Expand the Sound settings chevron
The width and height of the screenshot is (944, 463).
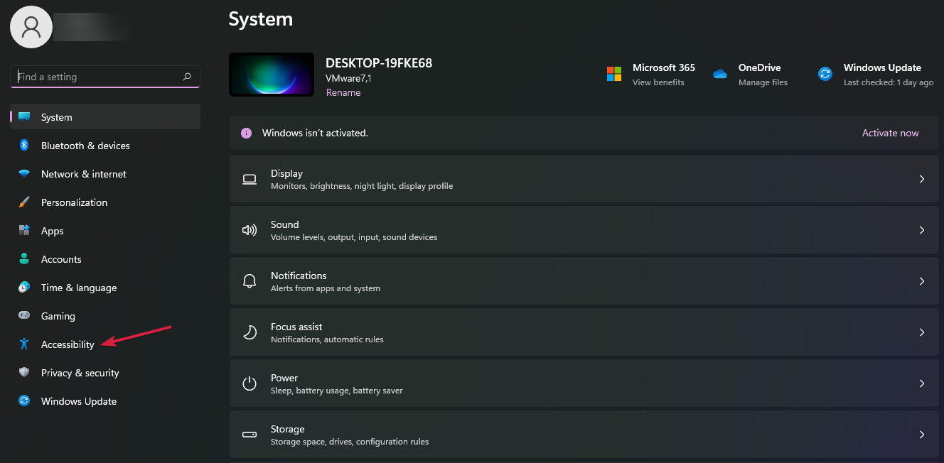pos(922,230)
